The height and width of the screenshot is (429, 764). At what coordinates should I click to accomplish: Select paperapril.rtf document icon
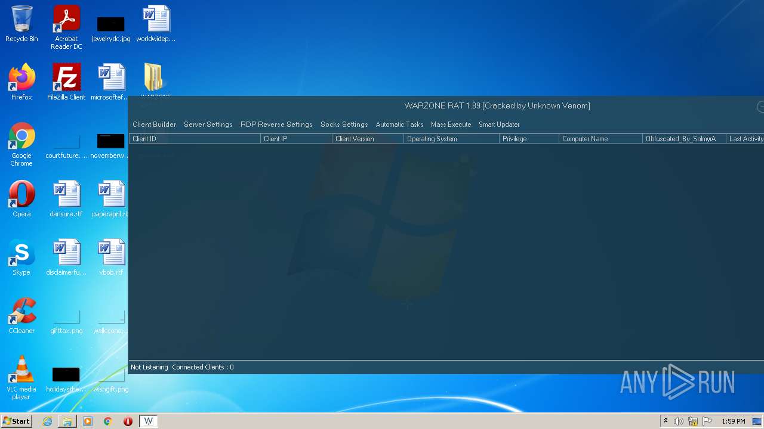[x=110, y=199]
